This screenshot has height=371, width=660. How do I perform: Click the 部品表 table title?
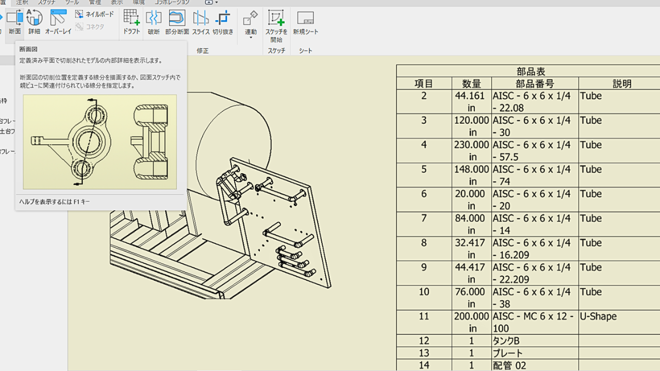tap(531, 71)
